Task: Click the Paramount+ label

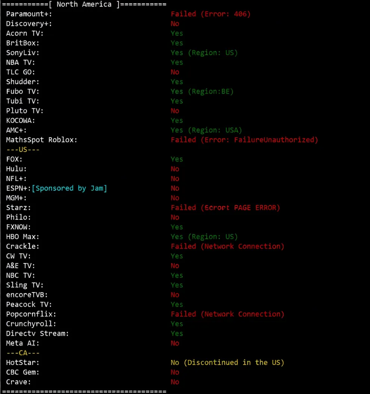Action: click(29, 14)
